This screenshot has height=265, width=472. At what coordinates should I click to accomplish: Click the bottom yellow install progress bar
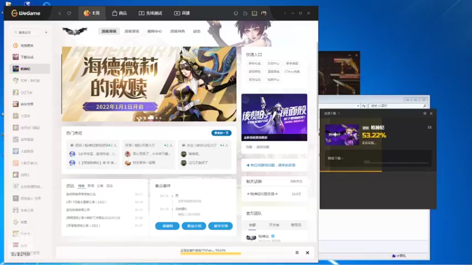pyautogui.click(x=211, y=254)
